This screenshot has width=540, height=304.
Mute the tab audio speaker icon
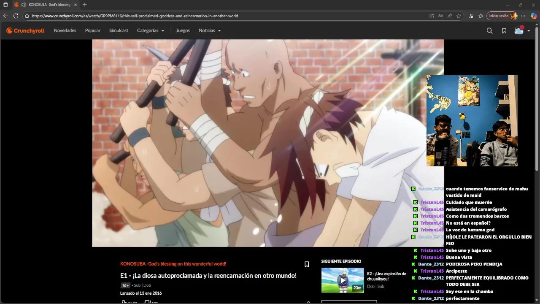click(24, 5)
